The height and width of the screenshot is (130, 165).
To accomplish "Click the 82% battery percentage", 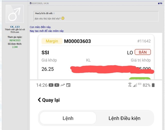I will click(x=146, y=85).
